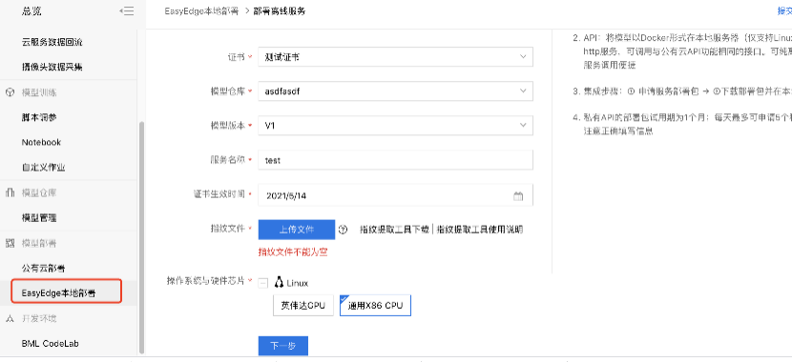Click the 指纹文件不能为空 error message
Viewport: 792px width, 362px height.
[293, 252]
